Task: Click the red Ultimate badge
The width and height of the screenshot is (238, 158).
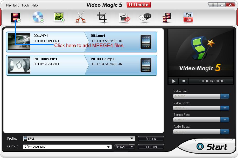Action: [139, 5]
